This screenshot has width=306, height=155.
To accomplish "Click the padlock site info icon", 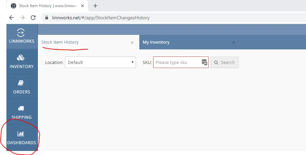I will click(46, 18).
